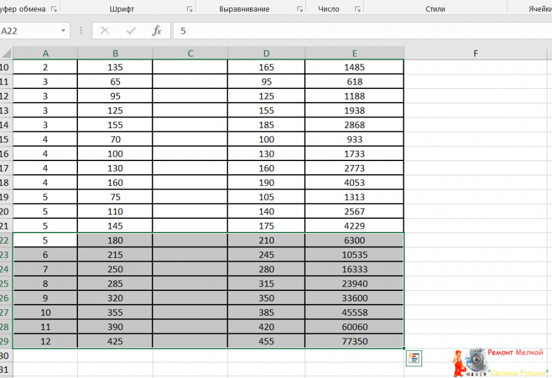The height and width of the screenshot is (378, 552).
Task: Expand the Name Box dropdown arrow
Action: 63,31
